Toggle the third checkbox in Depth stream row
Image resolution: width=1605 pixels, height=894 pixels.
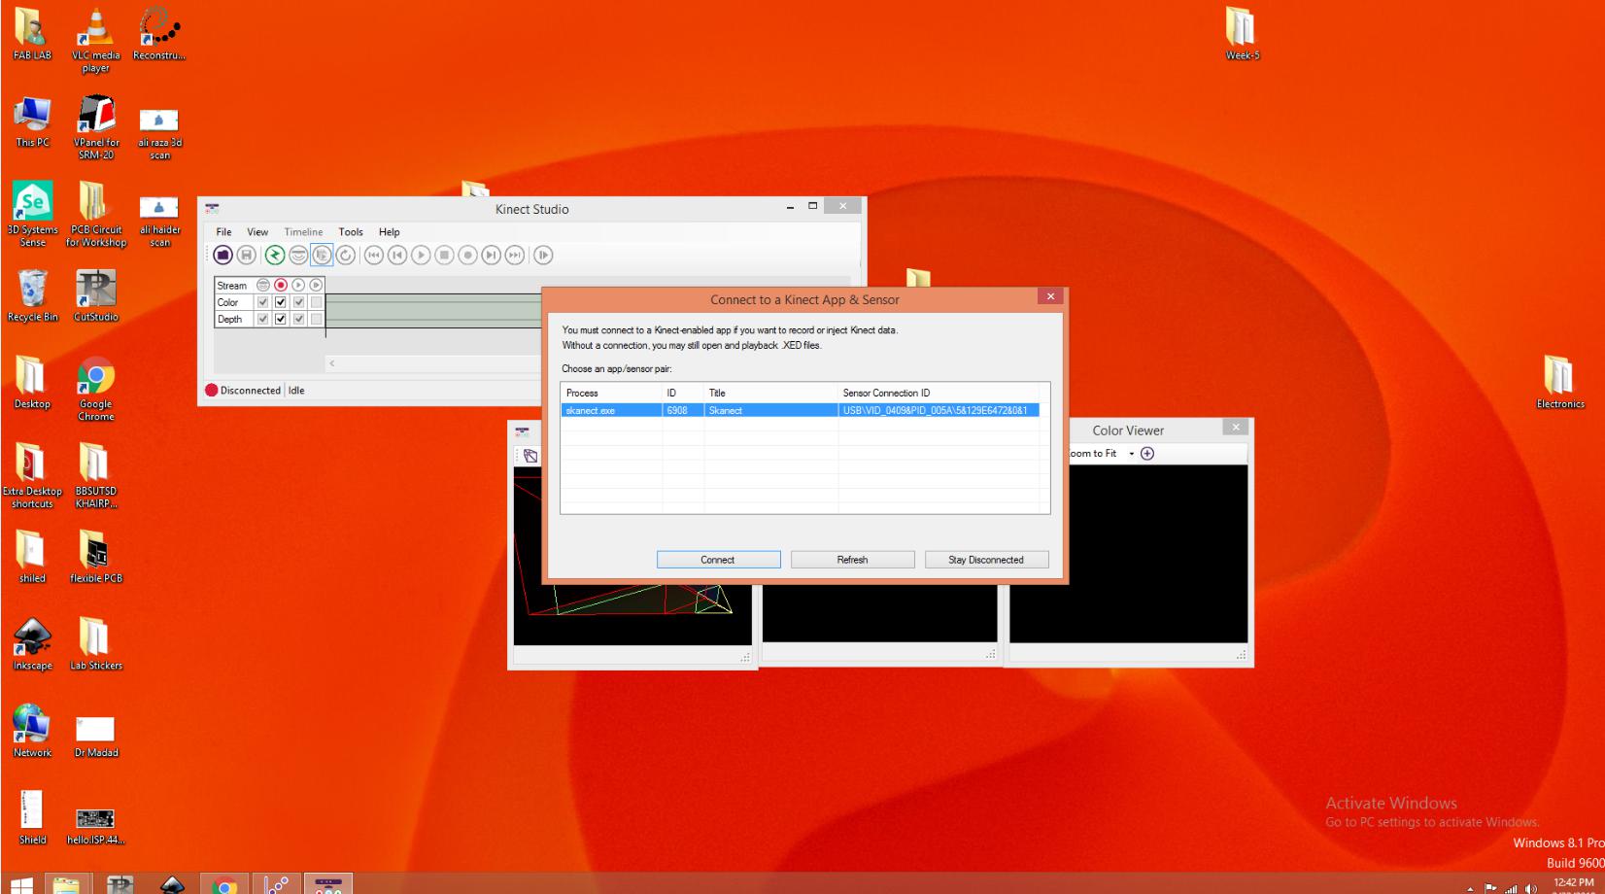(x=298, y=319)
